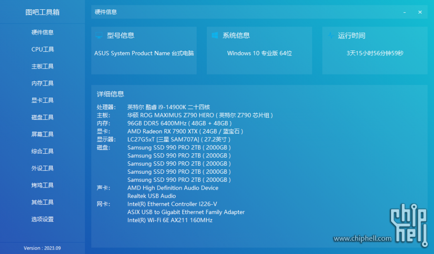The height and width of the screenshot is (254, 434).
Task: Click Realtek USB Audio line
Action: click(151, 196)
